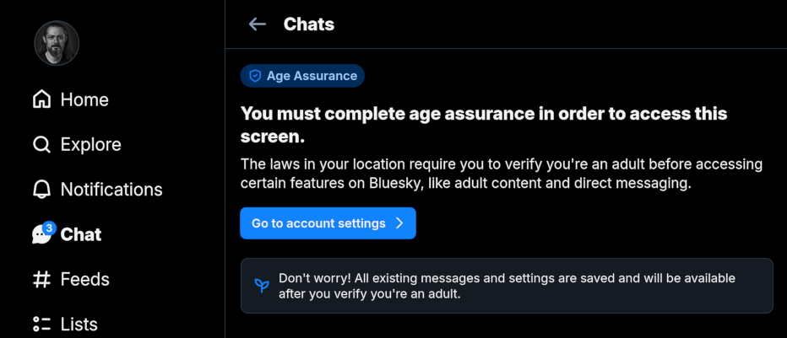
Task: Click the Chat speech bubble icon
Action: point(41,235)
